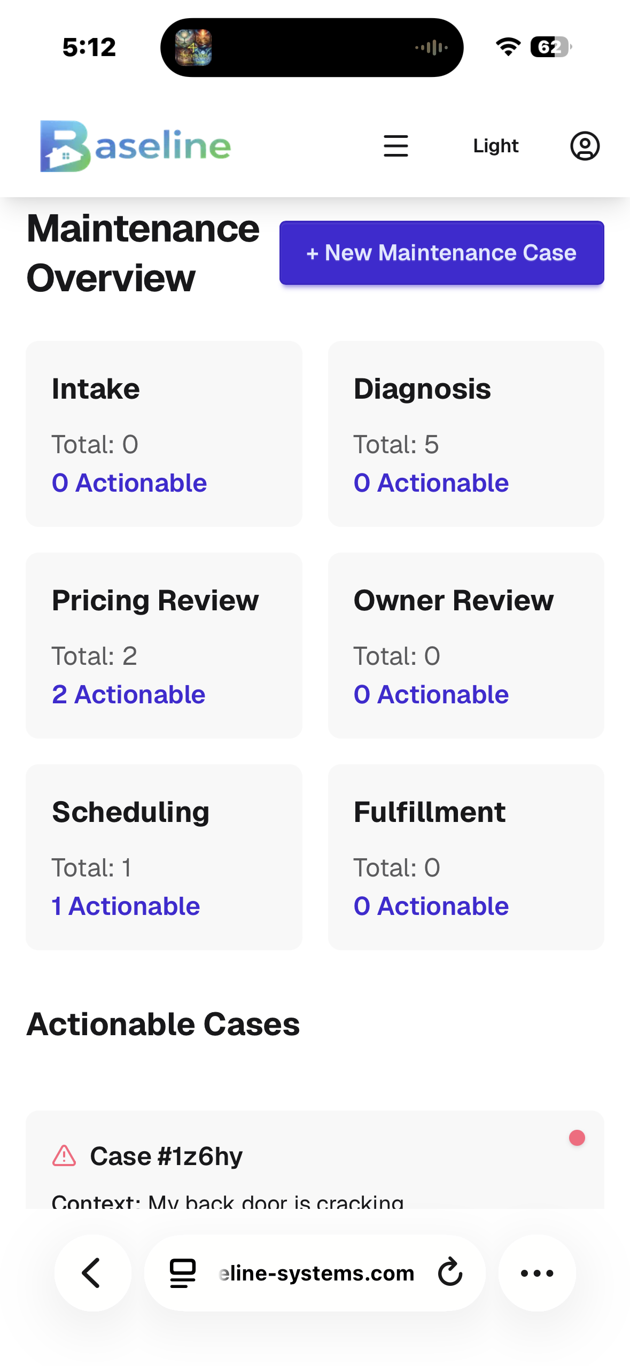Tap the address bar URL field
The height and width of the screenshot is (1366, 630).
316,1272
